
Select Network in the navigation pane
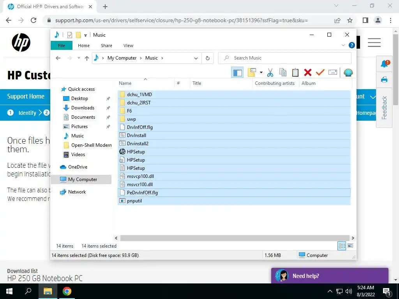(77, 192)
